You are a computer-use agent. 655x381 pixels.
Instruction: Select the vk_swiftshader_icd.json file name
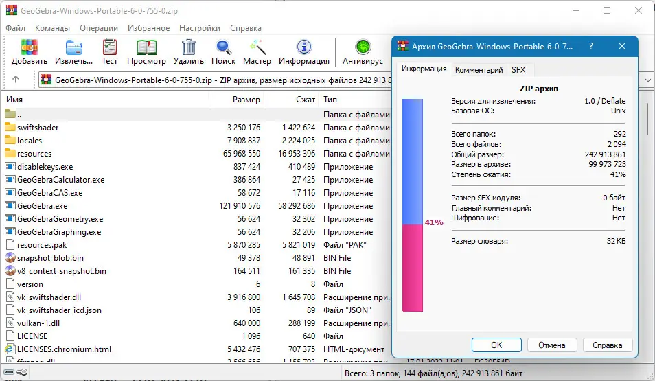(x=59, y=310)
